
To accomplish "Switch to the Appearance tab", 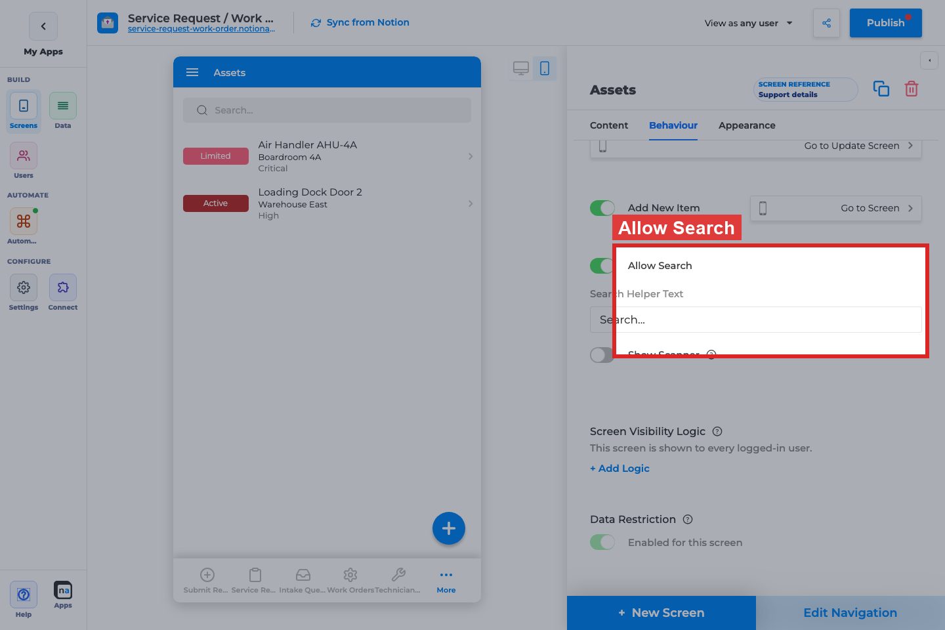I will [x=747, y=125].
